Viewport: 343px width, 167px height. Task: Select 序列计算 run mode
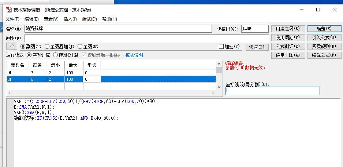[38, 55]
